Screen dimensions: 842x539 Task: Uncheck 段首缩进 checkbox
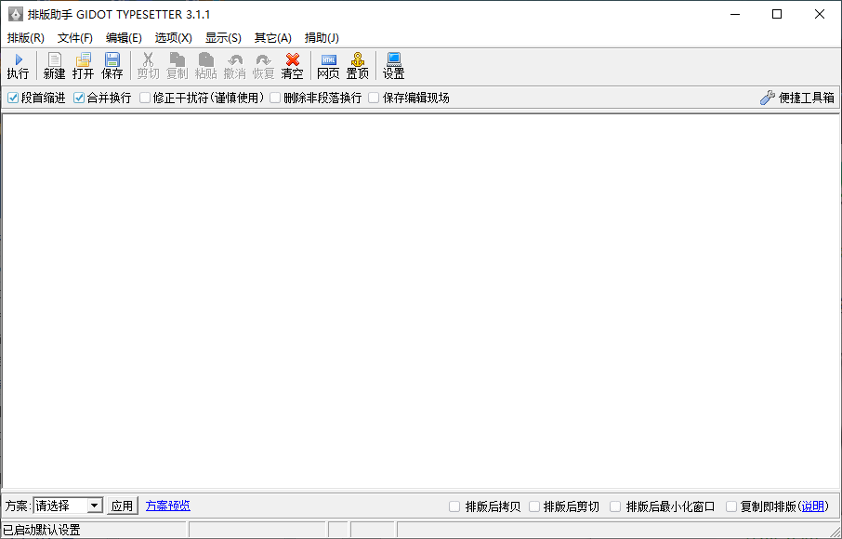13,98
